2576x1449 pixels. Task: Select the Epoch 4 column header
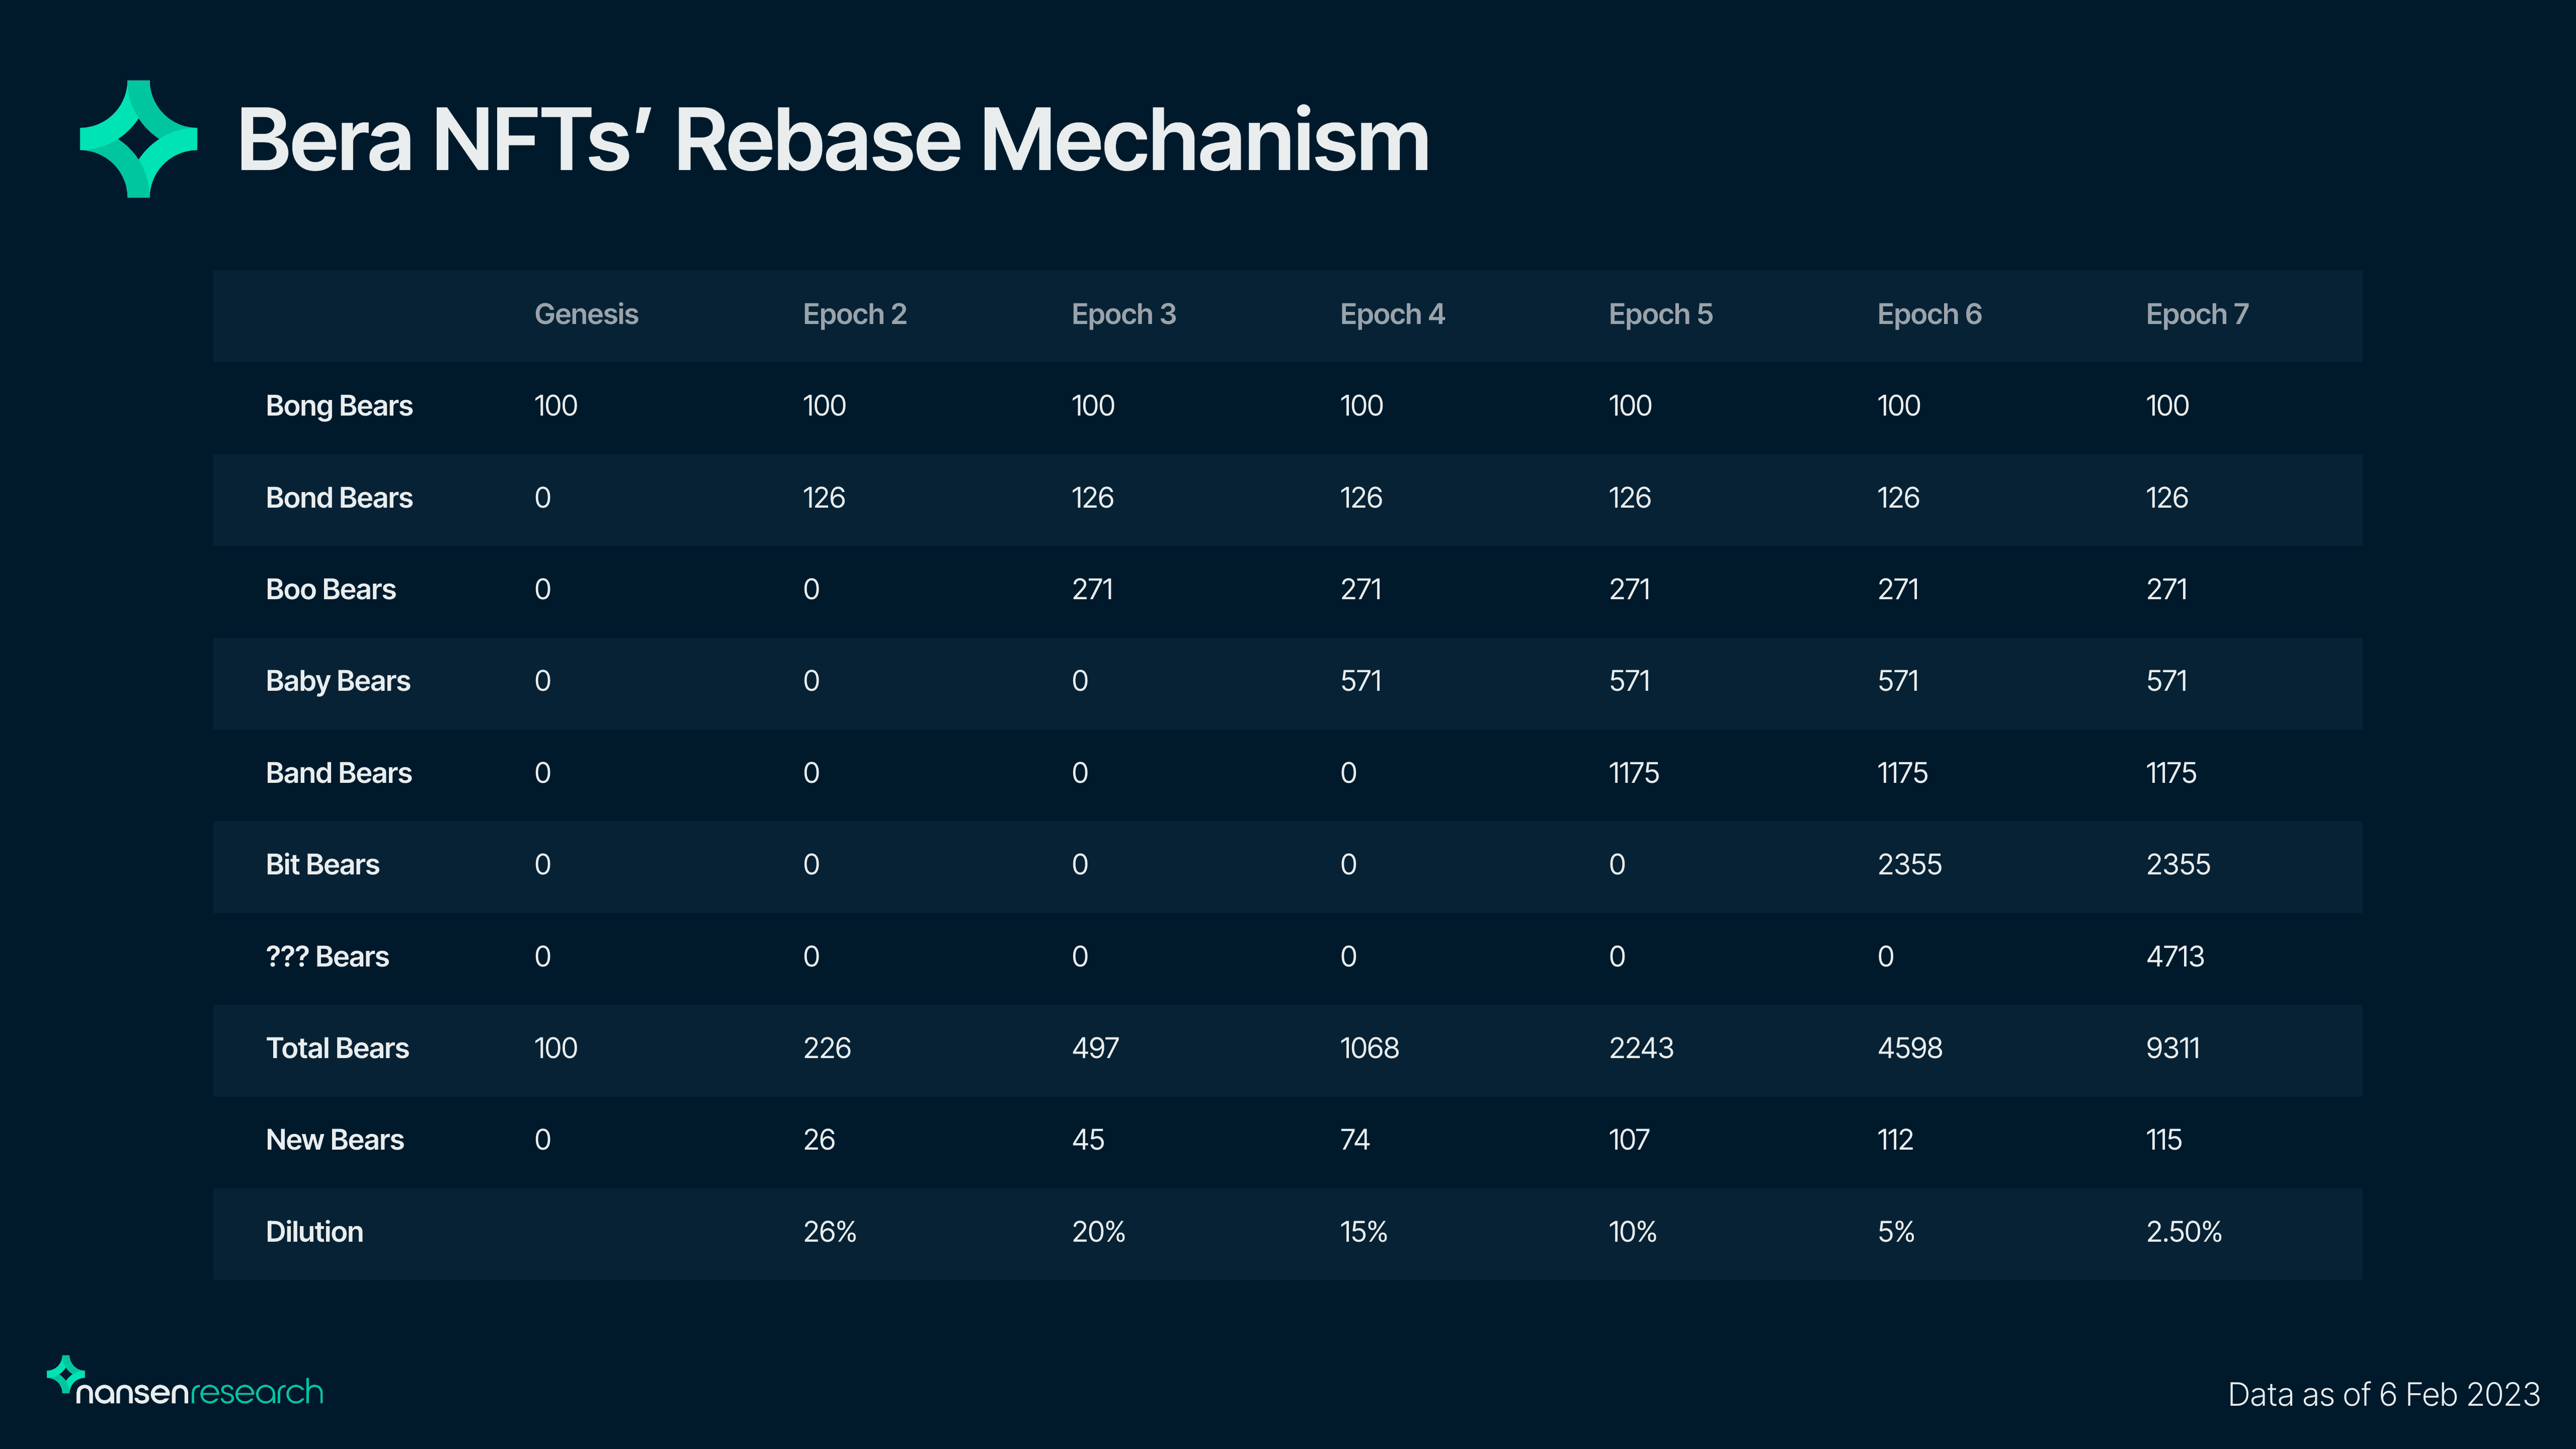1392,314
